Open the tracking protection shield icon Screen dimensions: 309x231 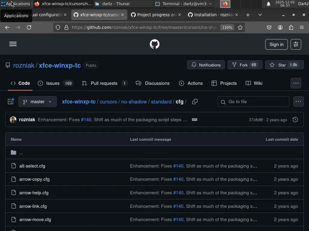pyautogui.click(x=58, y=27)
